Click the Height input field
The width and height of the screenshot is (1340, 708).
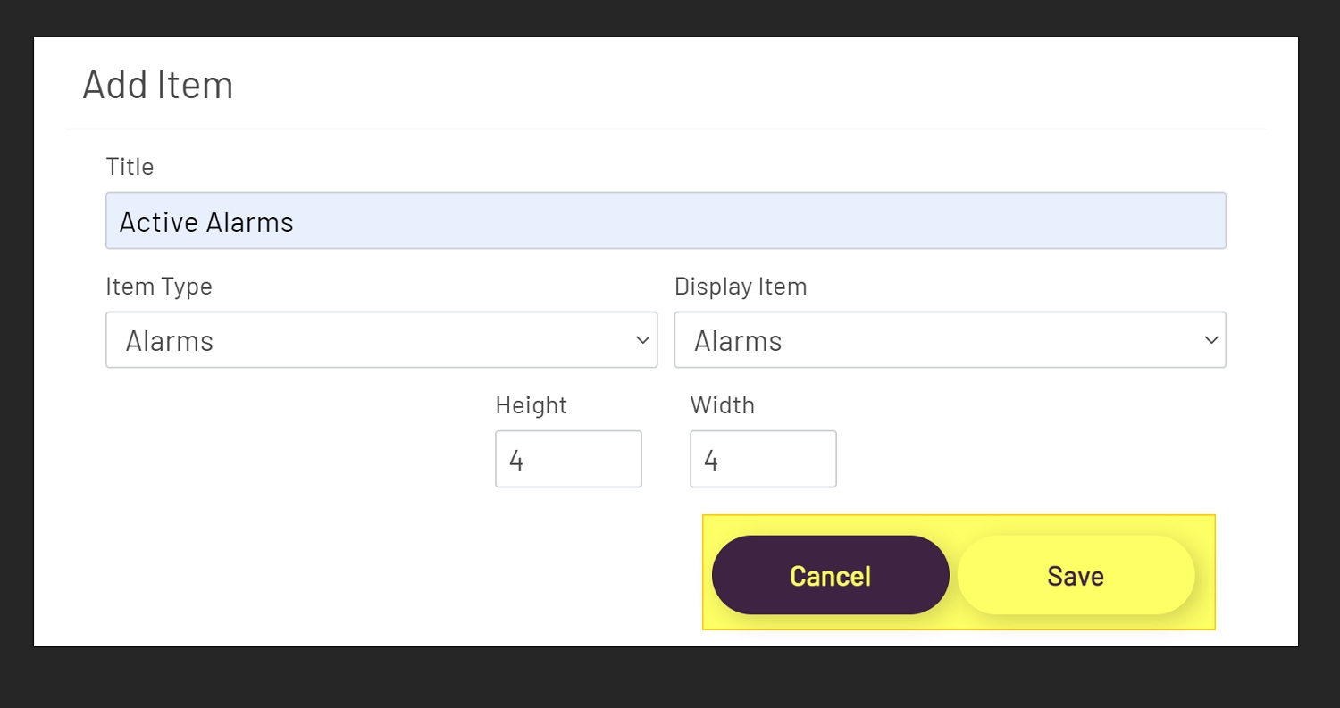(x=568, y=459)
